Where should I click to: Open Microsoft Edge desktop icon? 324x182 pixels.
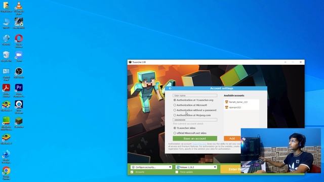pos(6,157)
